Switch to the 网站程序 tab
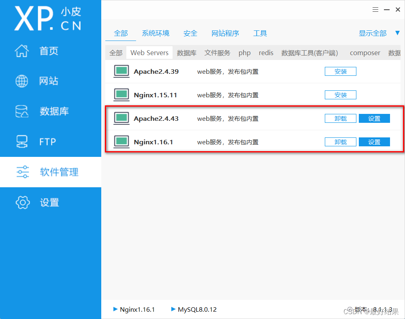The image size is (405, 319). coord(225,33)
